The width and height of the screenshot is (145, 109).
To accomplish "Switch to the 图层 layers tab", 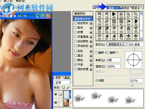I will coord(58,78).
